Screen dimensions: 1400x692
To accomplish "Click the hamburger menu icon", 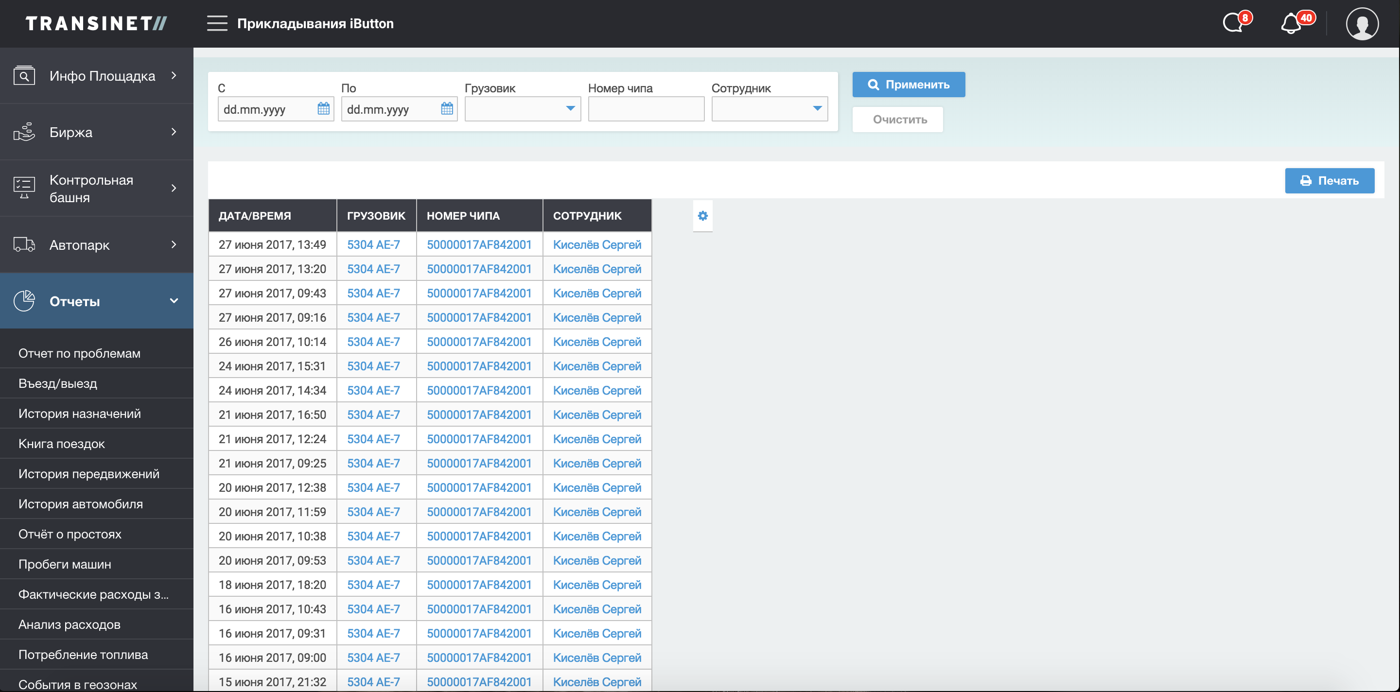I will click(217, 23).
